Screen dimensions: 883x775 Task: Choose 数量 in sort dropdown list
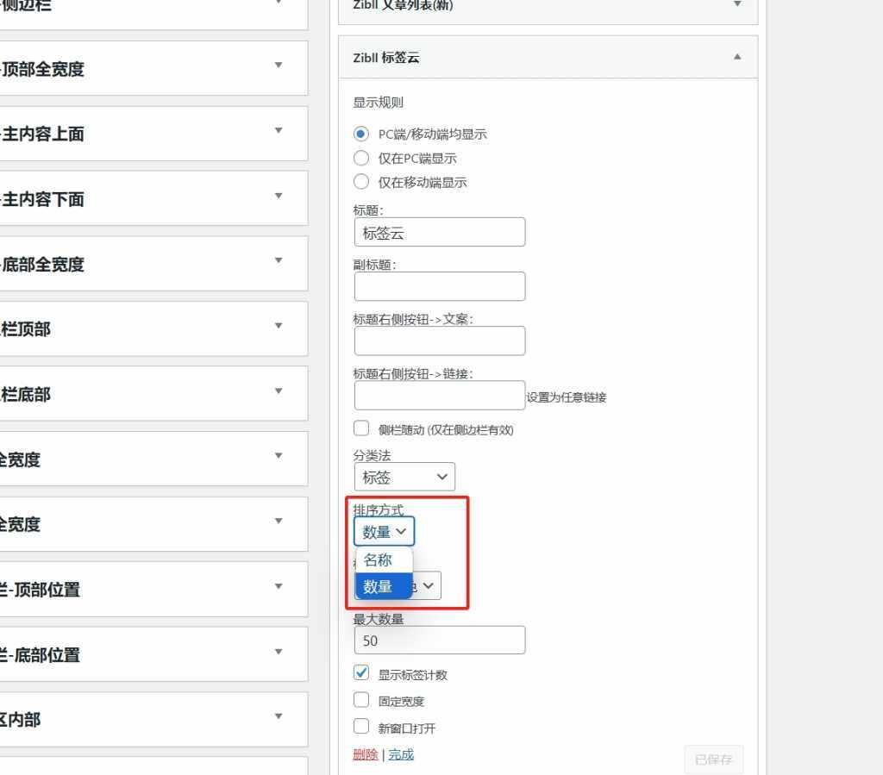(x=384, y=586)
